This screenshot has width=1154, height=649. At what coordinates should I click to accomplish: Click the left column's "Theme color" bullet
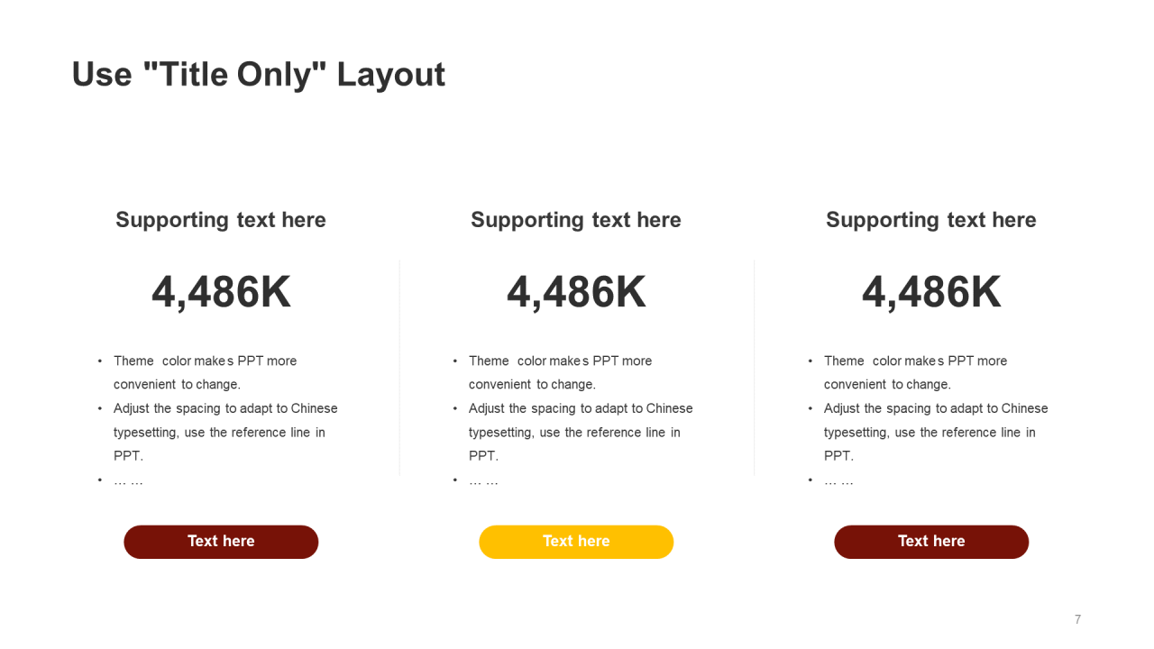click(205, 372)
